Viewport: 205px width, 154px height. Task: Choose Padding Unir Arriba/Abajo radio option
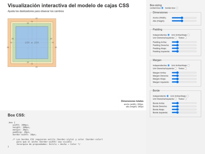189,35
